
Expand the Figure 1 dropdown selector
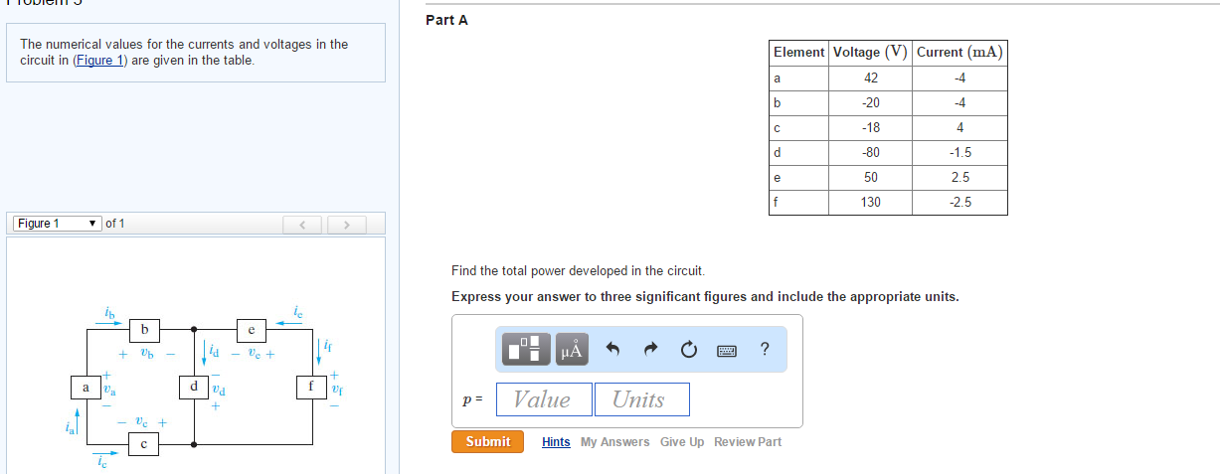coord(56,224)
